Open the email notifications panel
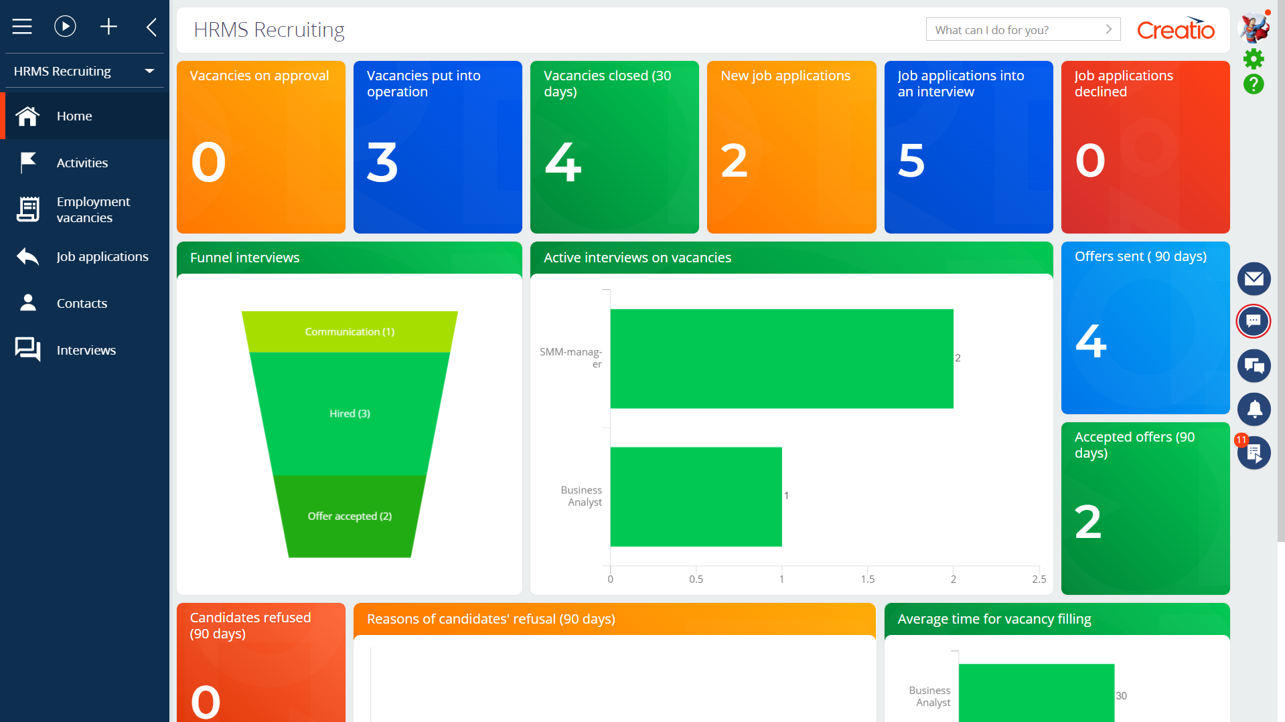This screenshot has width=1285, height=722. coord(1254,279)
